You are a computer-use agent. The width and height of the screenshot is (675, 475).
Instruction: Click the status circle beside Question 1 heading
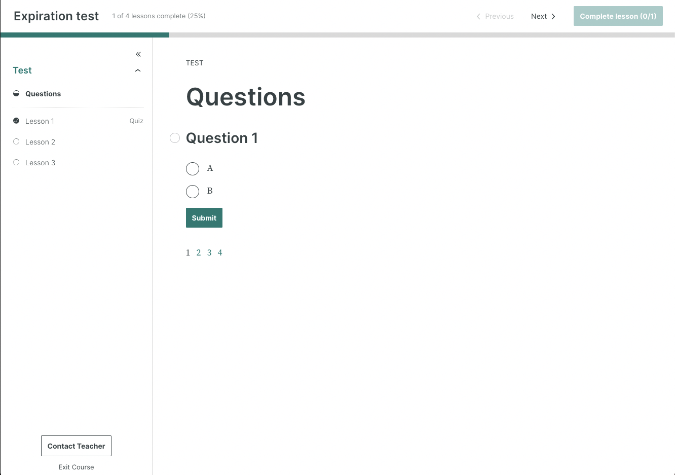(175, 138)
